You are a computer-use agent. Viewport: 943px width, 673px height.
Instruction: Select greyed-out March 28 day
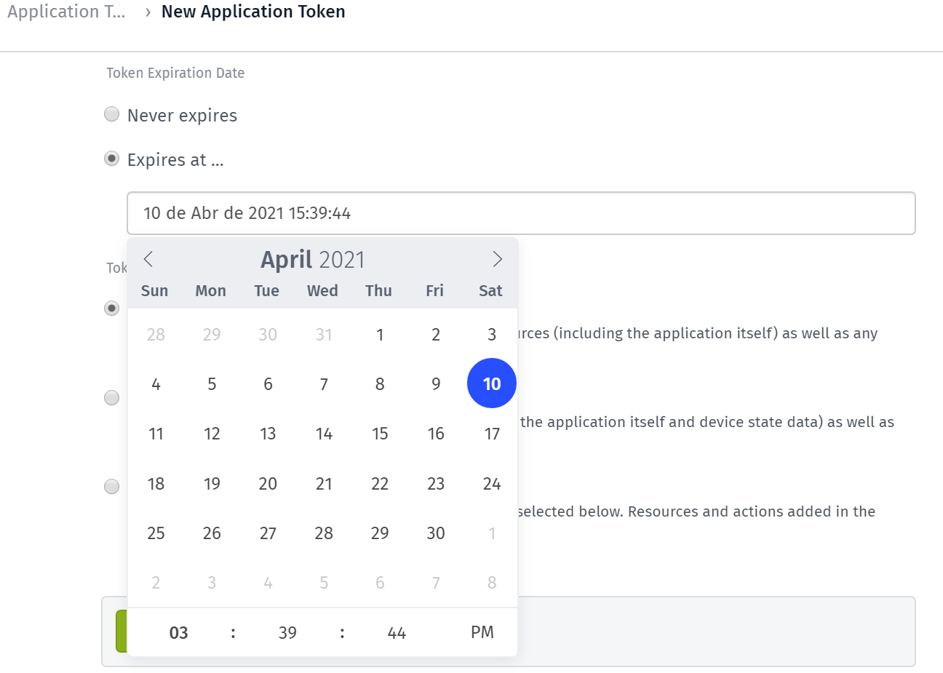[x=156, y=335]
